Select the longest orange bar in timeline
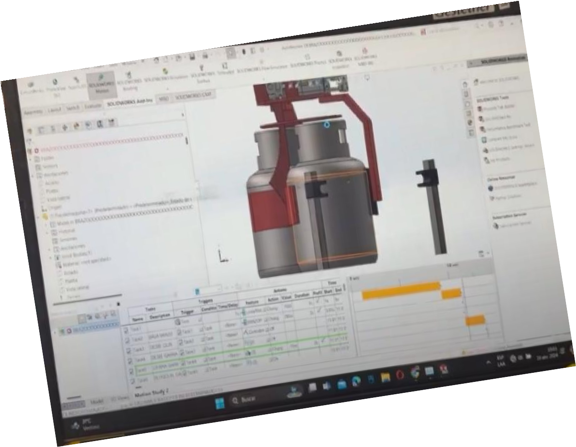 401,291
